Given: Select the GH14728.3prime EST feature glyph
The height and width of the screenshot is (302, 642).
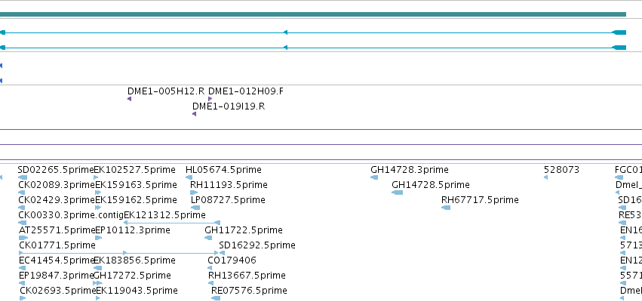Looking at the screenshot, I should pos(374,177).
